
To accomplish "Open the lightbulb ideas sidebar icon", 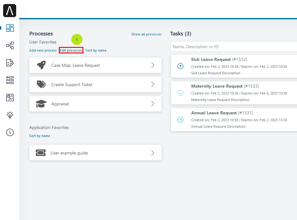I will tap(10, 115).
